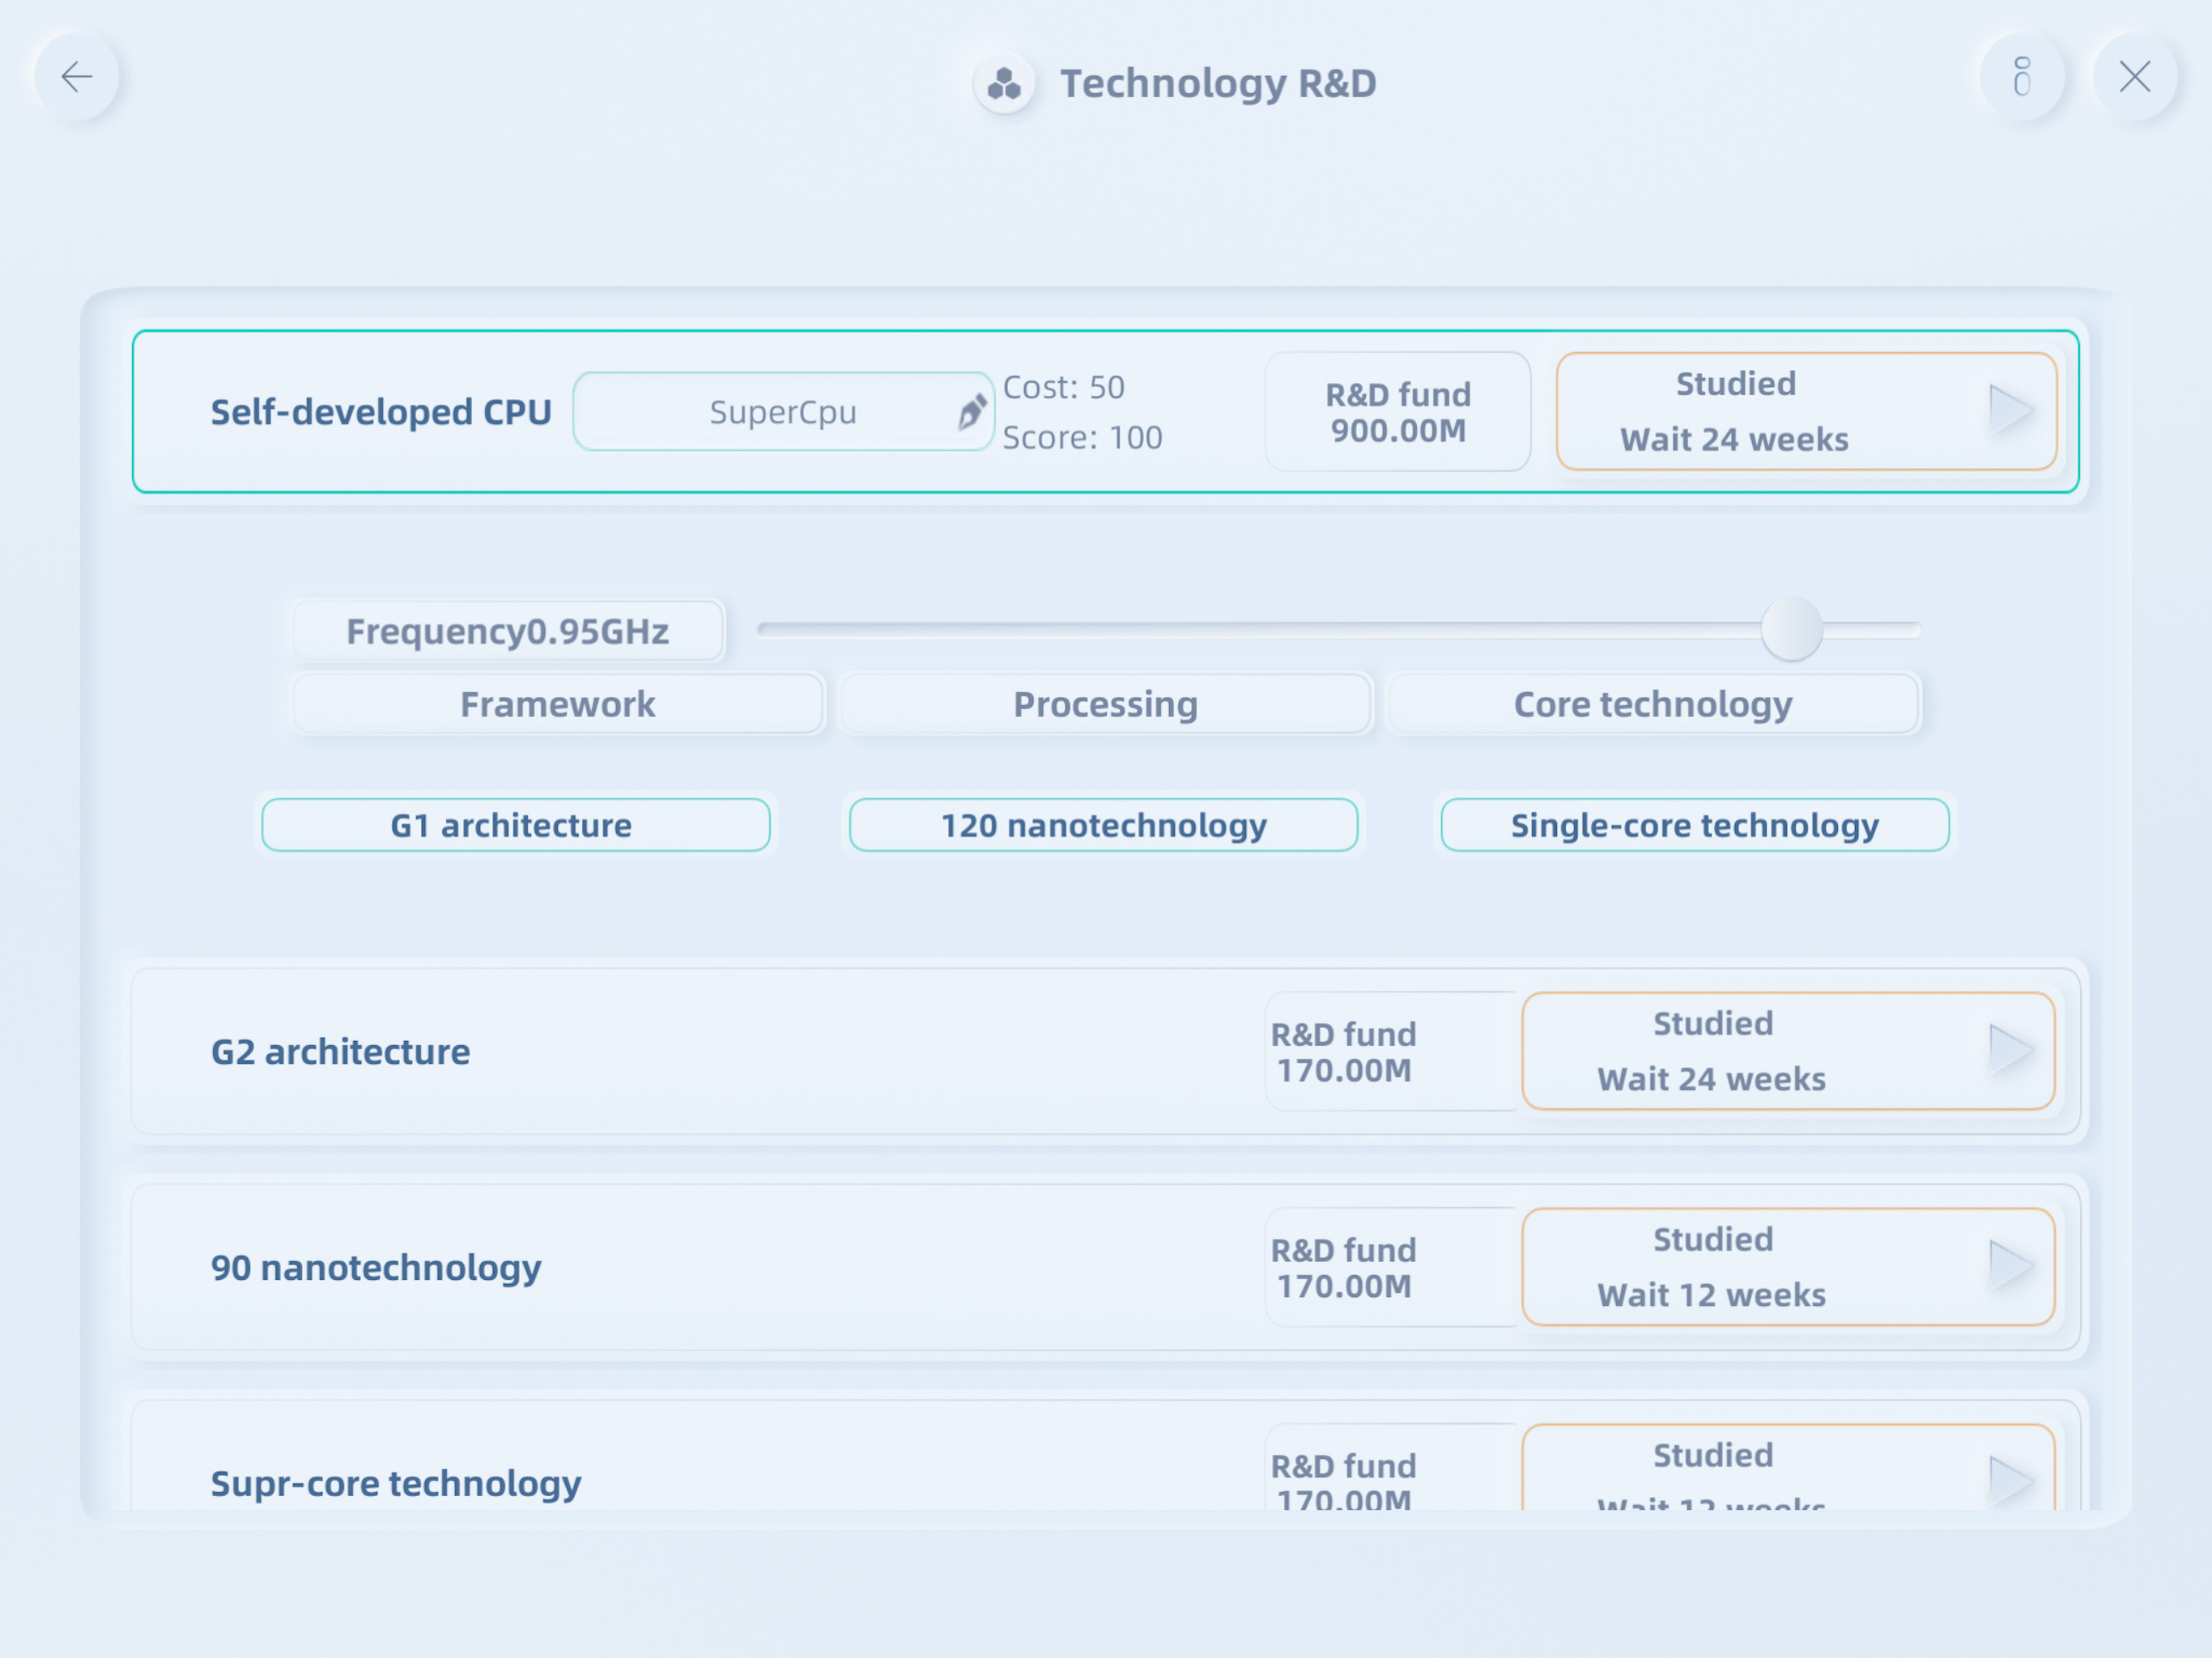This screenshot has width=2212, height=1658.
Task: Open the info icon button
Action: [x=2021, y=77]
